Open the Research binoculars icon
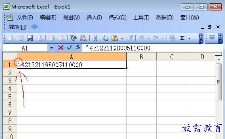The height and width of the screenshot is (139, 225). tap(83, 38)
